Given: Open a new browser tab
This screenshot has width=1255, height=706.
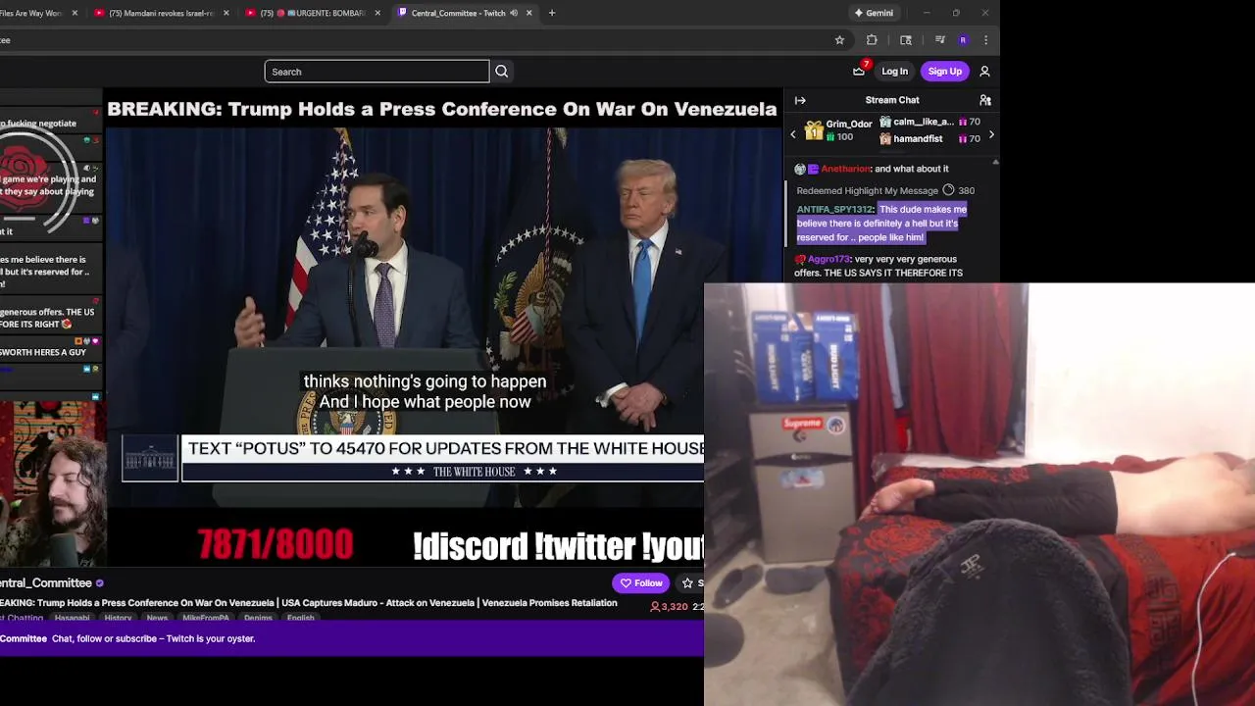Looking at the screenshot, I should 552,13.
